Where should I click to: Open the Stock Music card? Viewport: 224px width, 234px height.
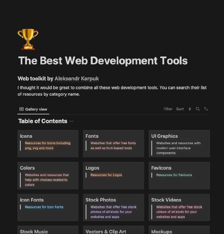coord(48,230)
